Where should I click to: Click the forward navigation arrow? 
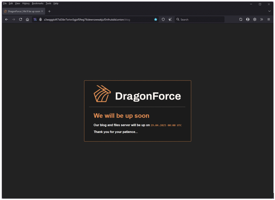click(x=13, y=19)
